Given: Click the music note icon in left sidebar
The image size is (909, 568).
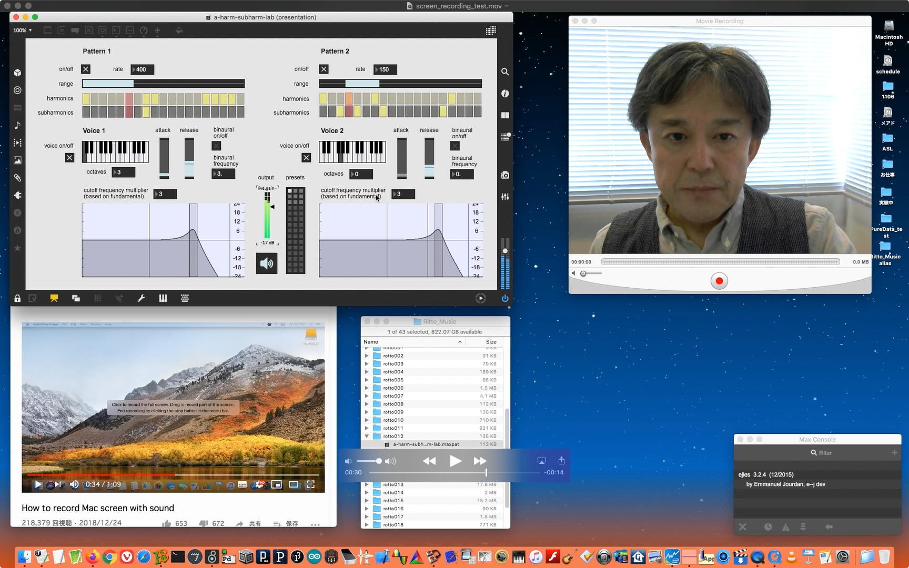Looking at the screenshot, I should [17, 125].
